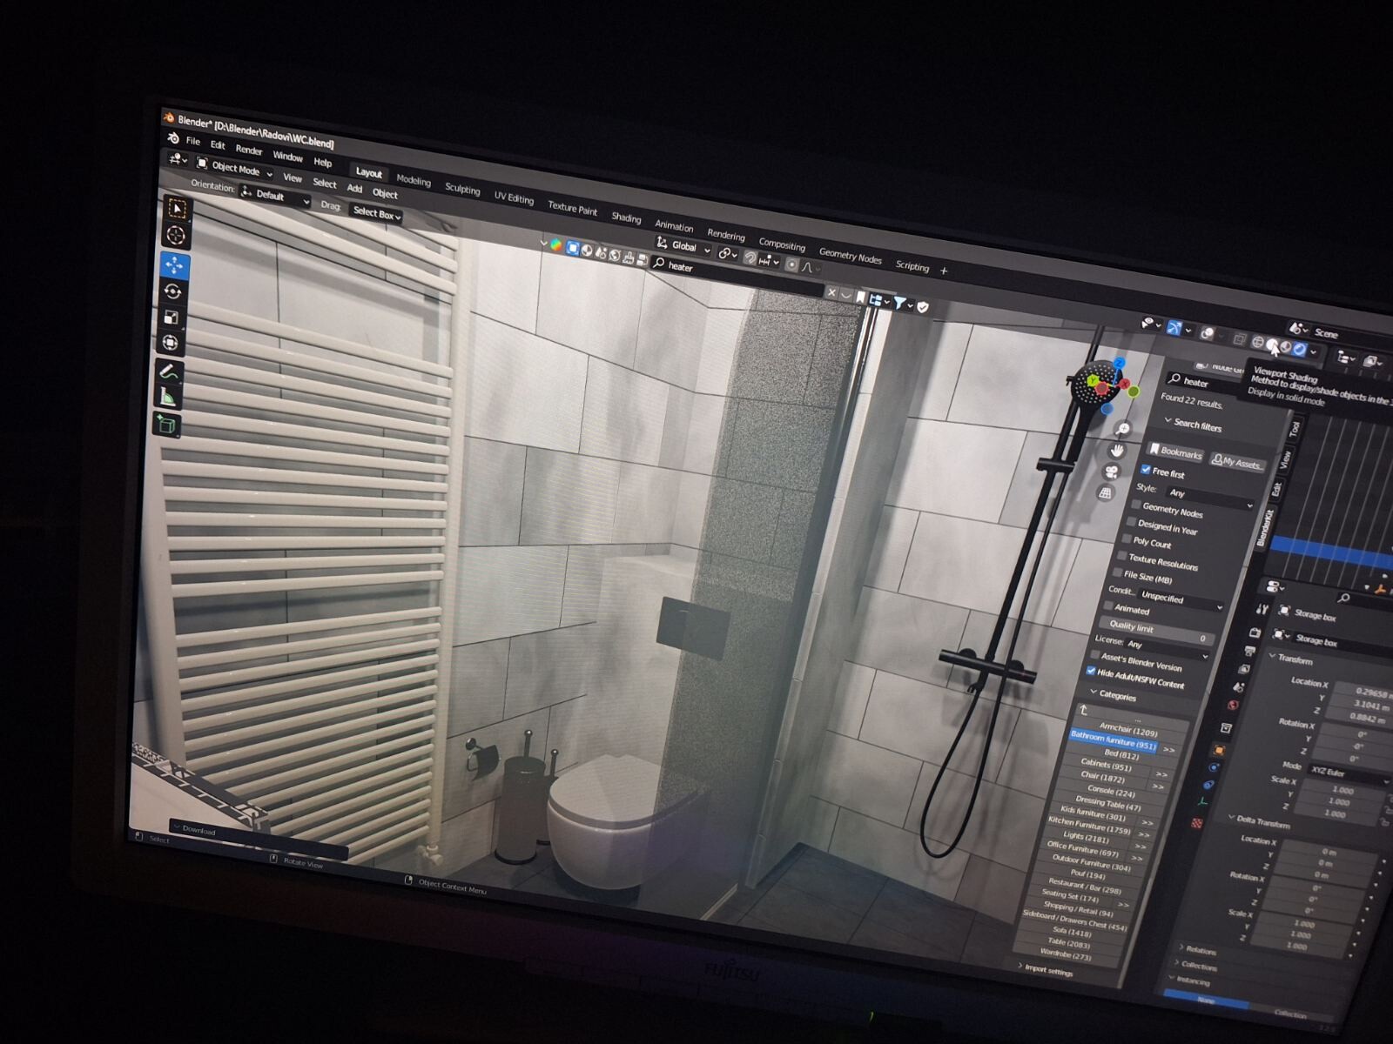
Task: Select the Add Cube tool
Action: tap(165, 425)
